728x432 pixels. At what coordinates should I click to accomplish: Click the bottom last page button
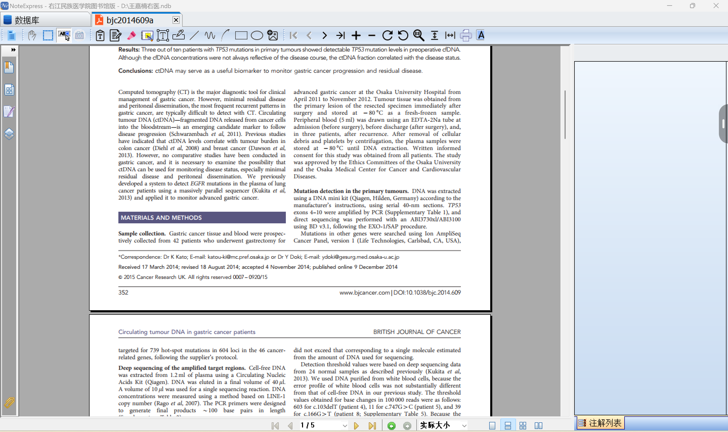click(372, 426)
